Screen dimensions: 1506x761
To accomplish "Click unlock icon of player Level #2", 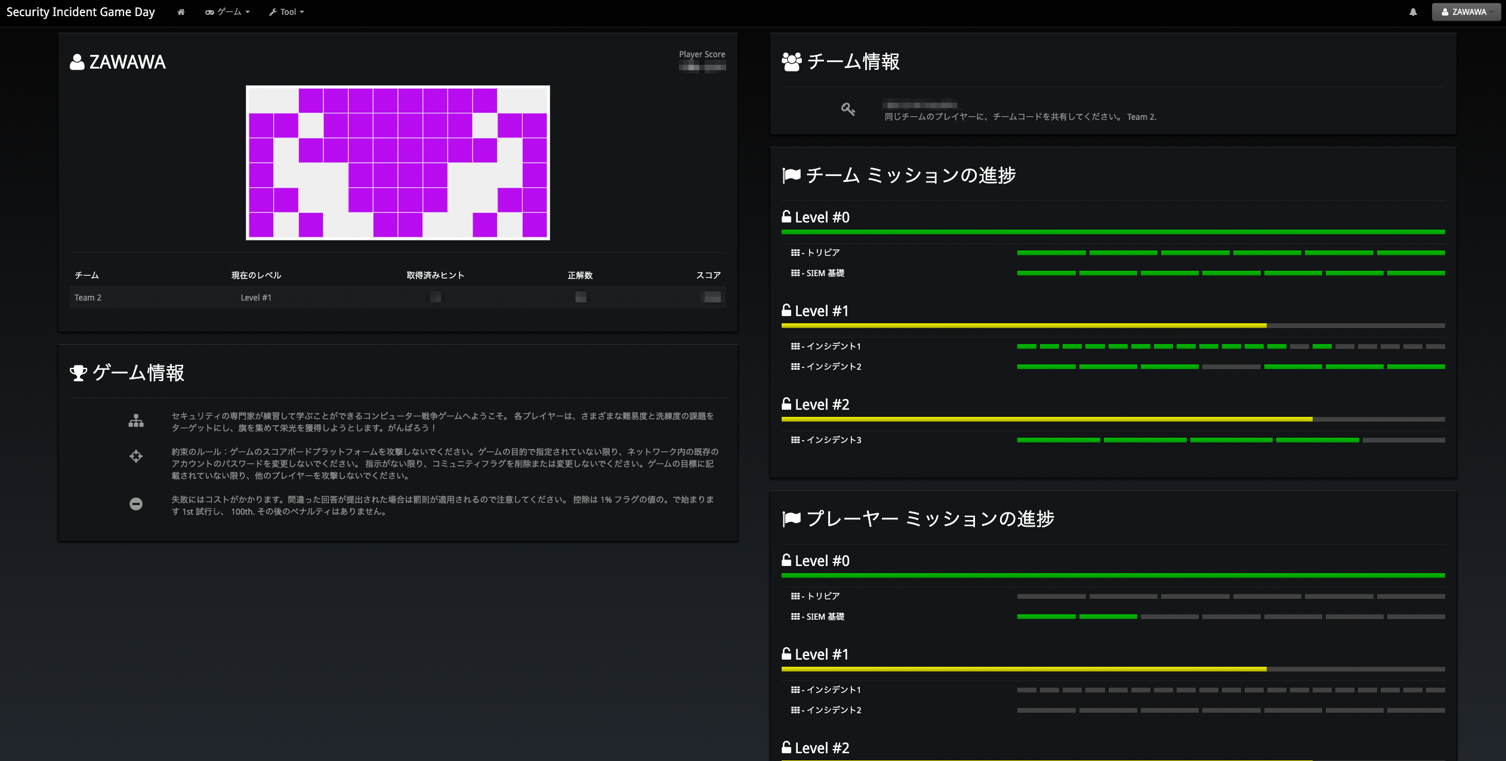I will [787, 747].
